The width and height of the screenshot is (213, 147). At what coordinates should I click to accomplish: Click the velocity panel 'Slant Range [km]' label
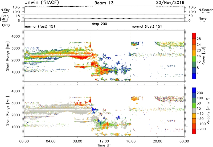click(7, 111)
